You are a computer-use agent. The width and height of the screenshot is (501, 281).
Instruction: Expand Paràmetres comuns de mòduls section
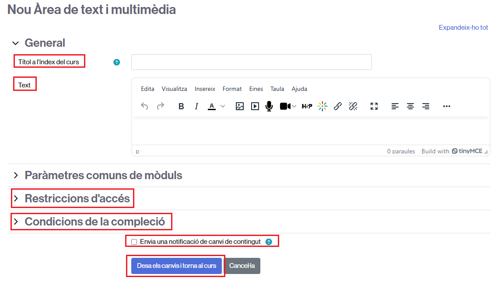(16, 175)
